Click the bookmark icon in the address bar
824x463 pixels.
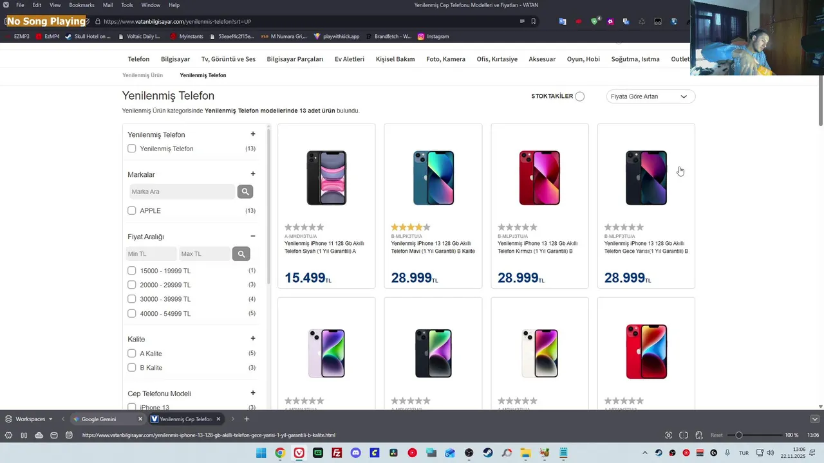tap(533, 21)
